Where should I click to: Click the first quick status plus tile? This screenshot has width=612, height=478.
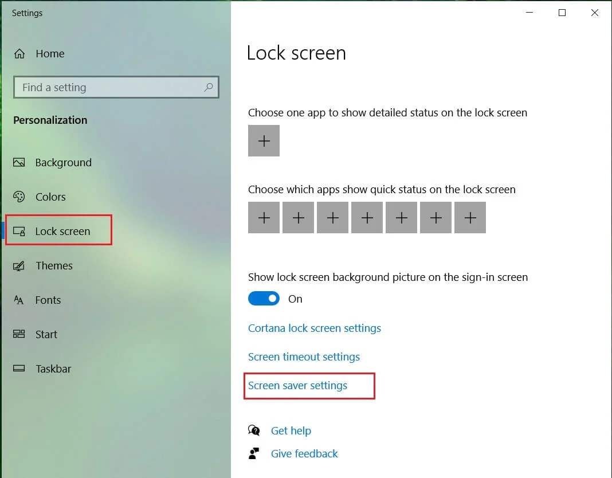tap(264, 217)
